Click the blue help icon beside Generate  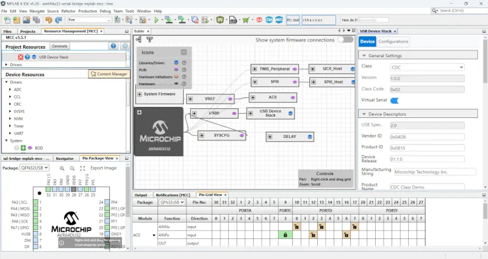click(x=113, y=46)
